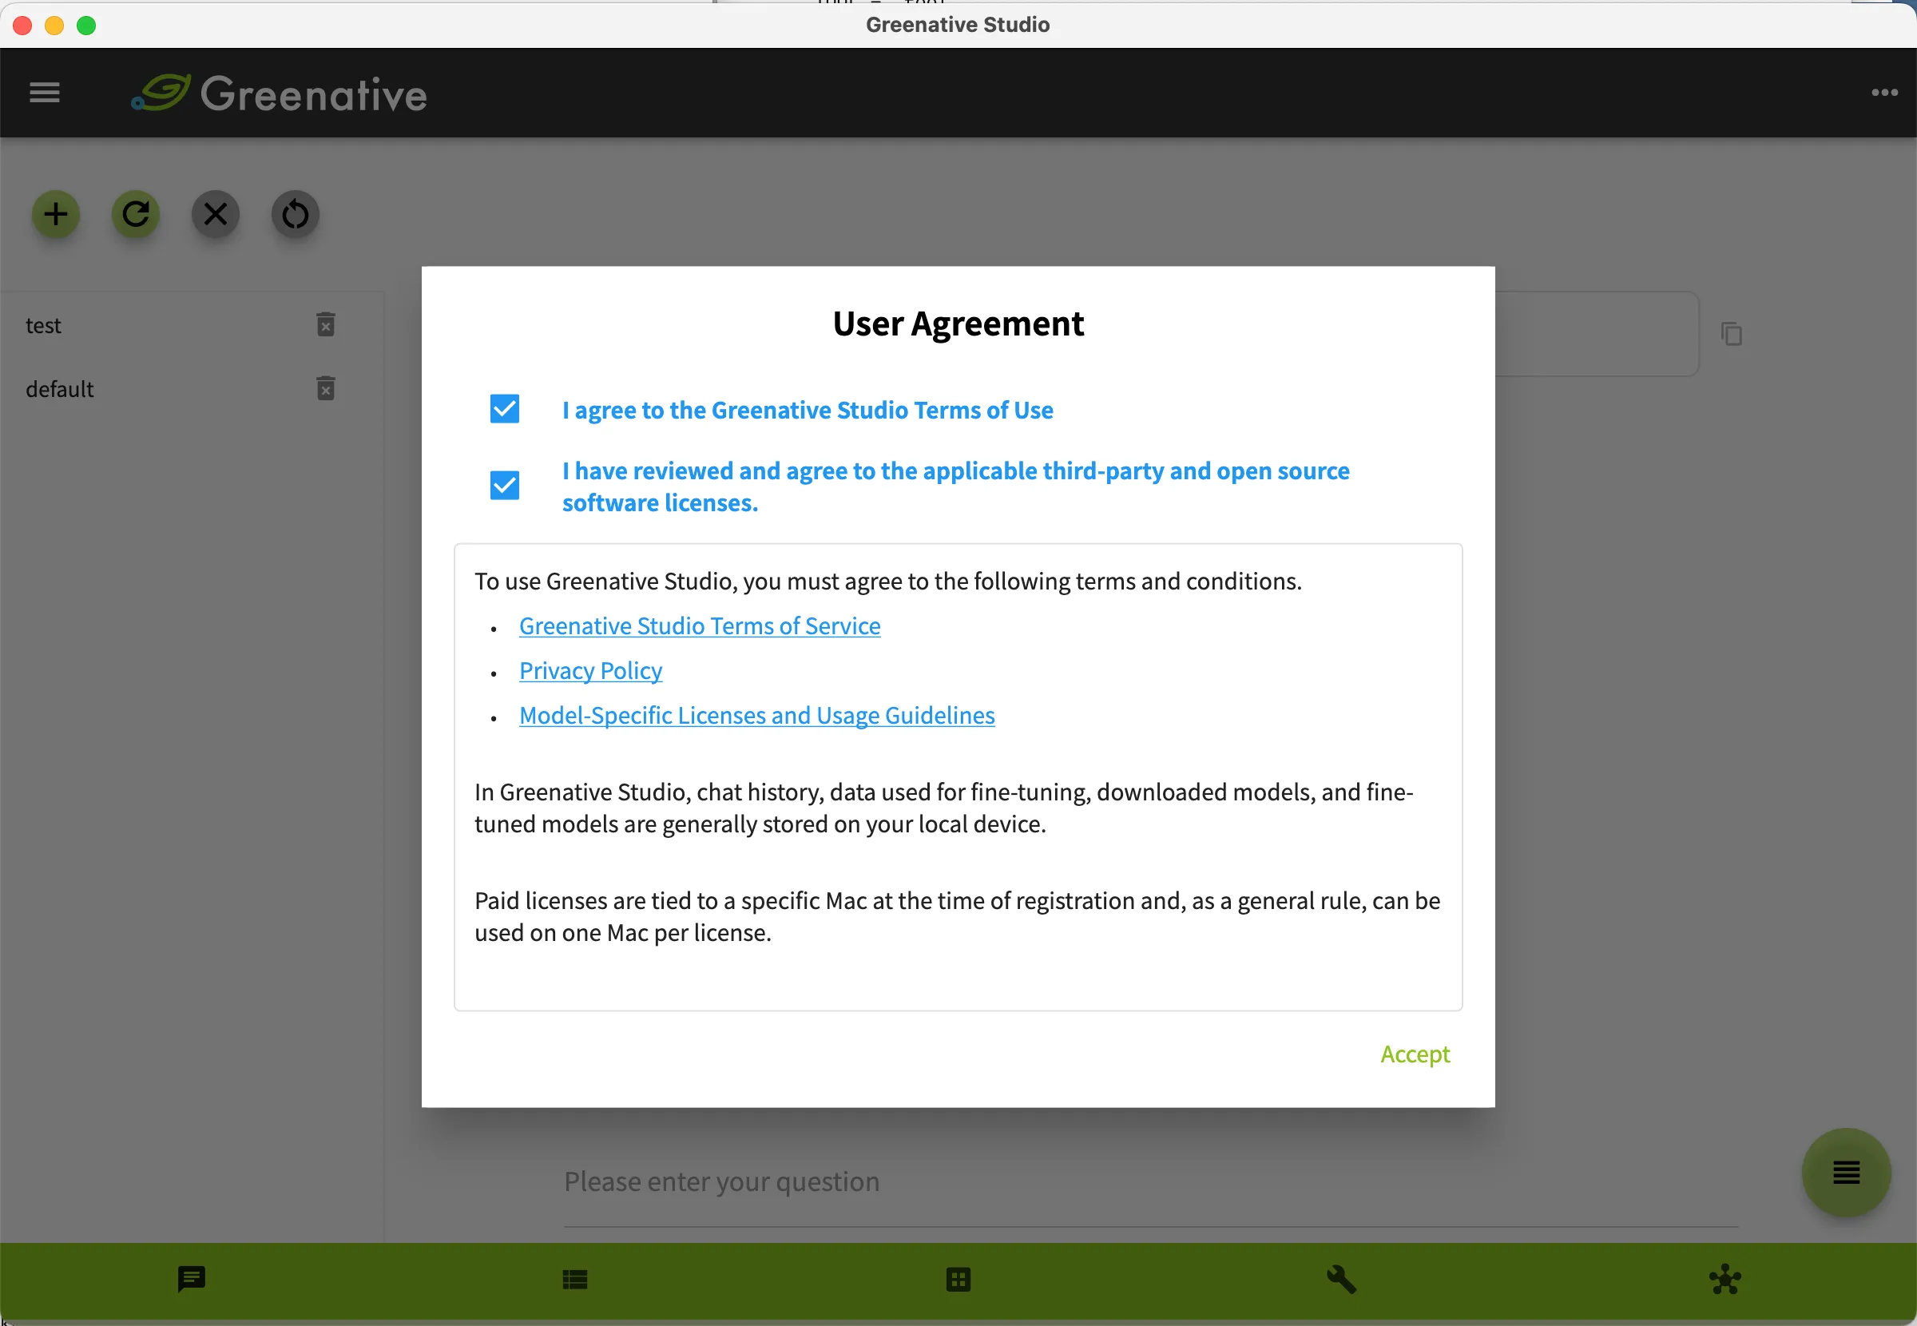This screenshot has width=1917, height=1326.
Task: Open the three-dots more options menu
Action: (1883, 92)
